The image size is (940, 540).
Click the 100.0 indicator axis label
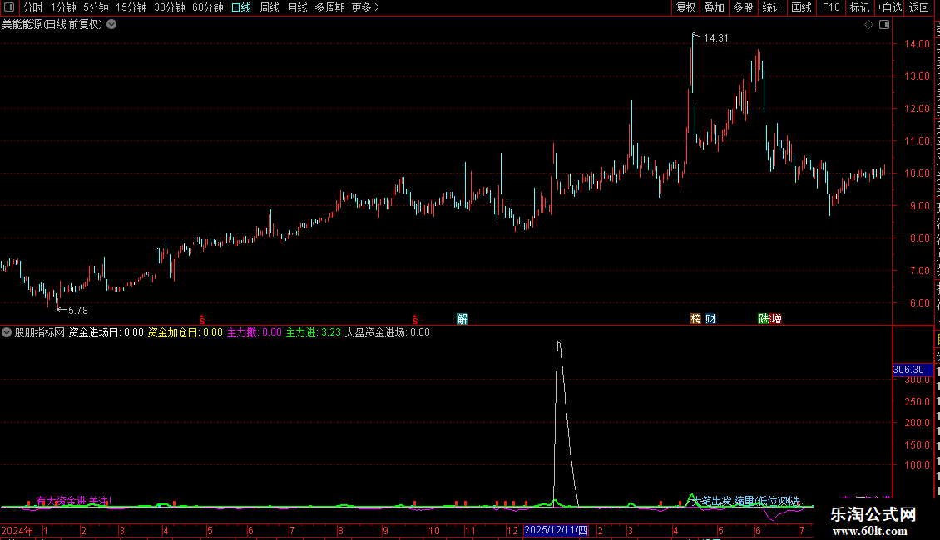[x=918, y=465]
